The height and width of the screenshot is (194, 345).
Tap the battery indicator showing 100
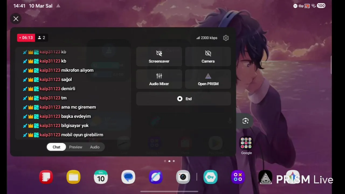tap(321, 6)
